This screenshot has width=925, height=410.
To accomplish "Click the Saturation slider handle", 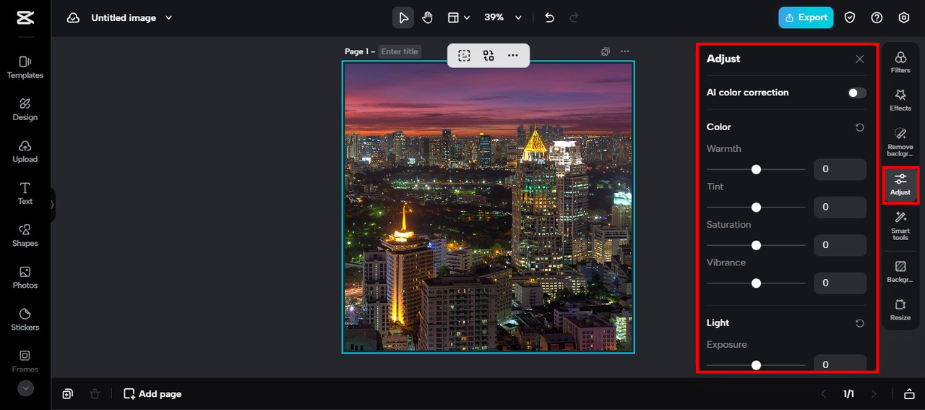I will [x=756, y=245].
